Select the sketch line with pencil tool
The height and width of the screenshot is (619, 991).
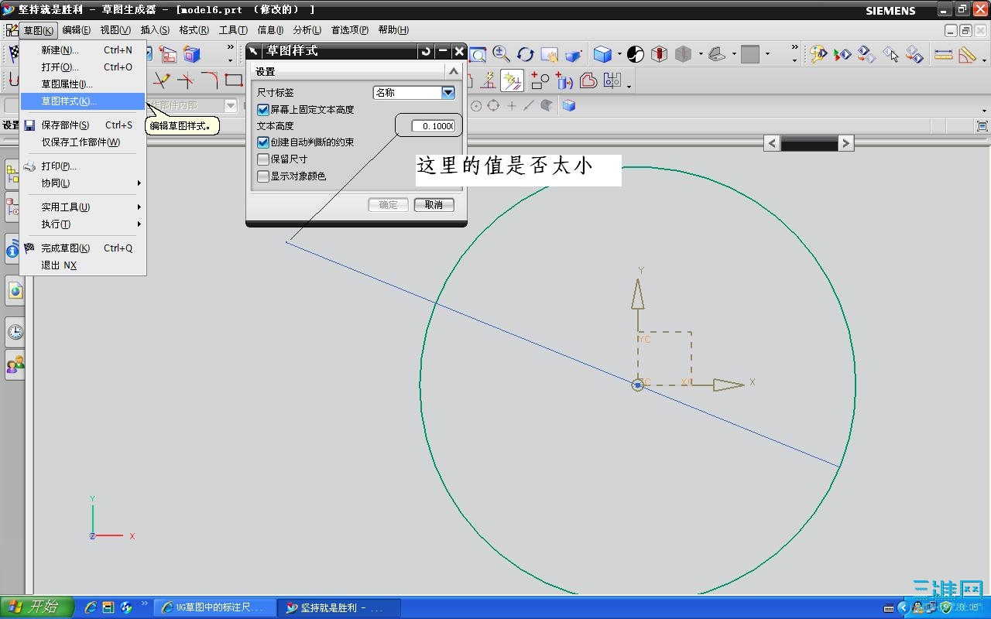[161, 80]
